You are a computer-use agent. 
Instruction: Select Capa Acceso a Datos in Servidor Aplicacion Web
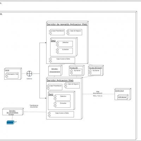coord(61,114)
